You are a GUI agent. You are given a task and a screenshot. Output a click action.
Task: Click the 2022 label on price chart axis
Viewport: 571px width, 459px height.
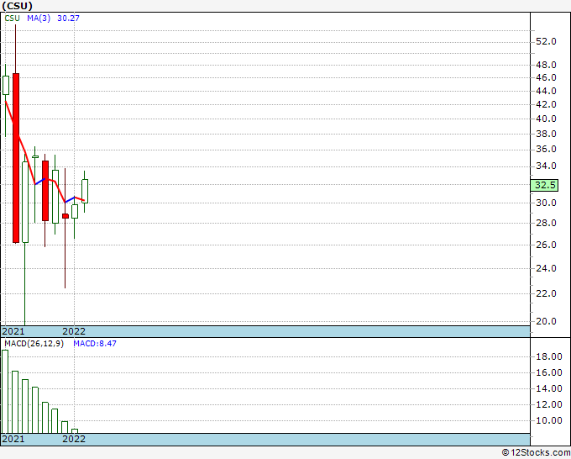(74, 331)
